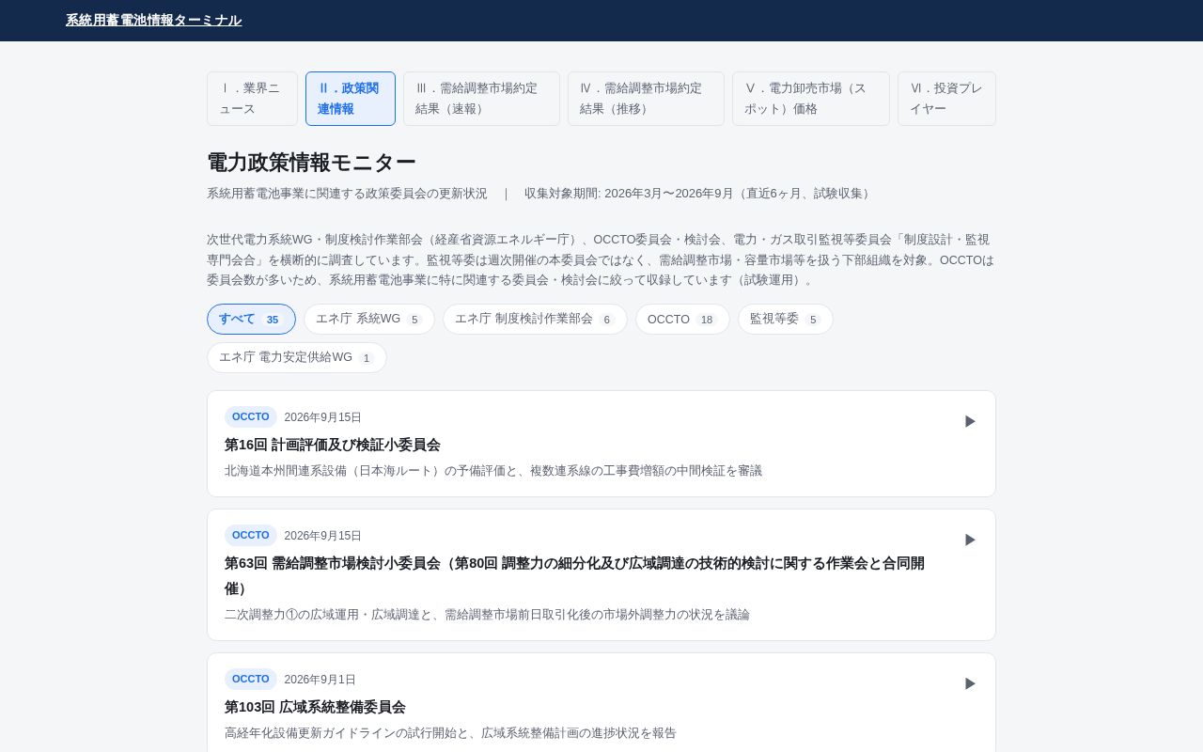Click the 北海道本州間連系設備 summary text
The height and width of the screenshot is (752, 1203).
[x=493, y=470]
